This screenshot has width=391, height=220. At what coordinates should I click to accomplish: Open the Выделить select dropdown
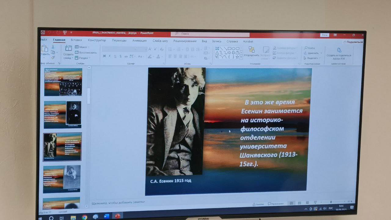coord(312,58)
